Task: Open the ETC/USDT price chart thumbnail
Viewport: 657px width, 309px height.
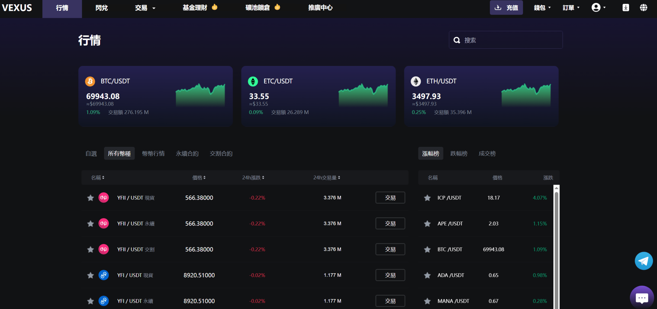Action: [363, 95]
